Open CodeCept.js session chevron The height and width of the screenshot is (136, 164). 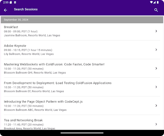pyautogui.click(x=156, y=105)
